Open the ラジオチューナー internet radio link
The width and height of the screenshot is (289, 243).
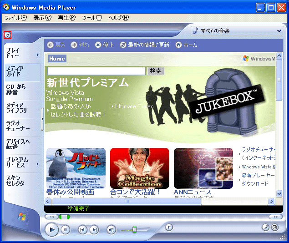pos(259,153)
